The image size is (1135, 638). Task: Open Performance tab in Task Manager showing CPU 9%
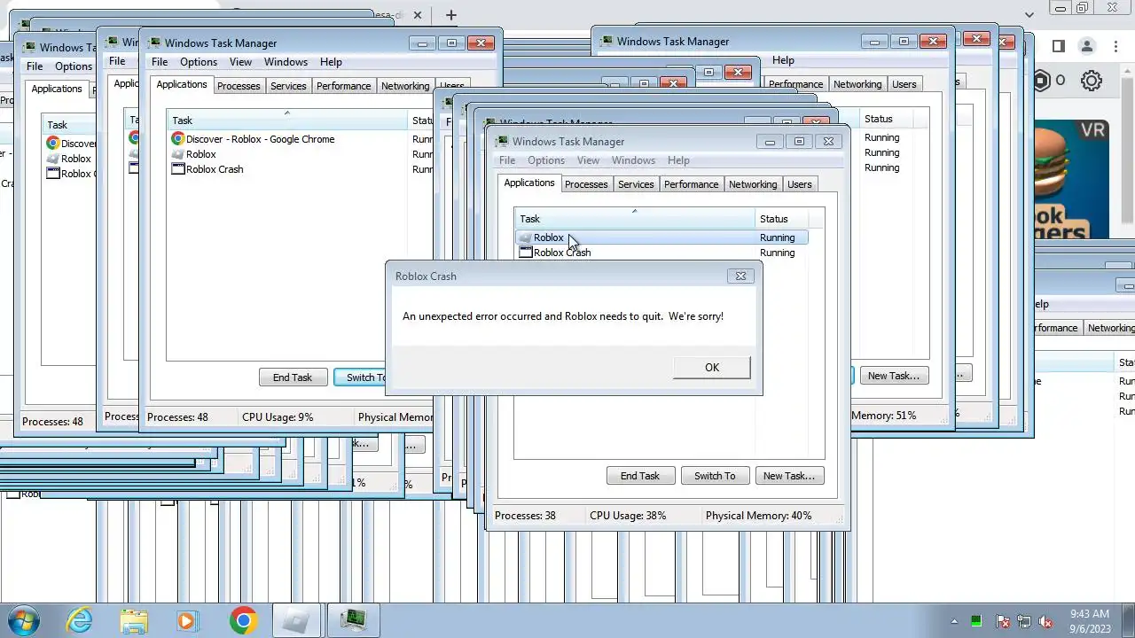pos(343,86)
